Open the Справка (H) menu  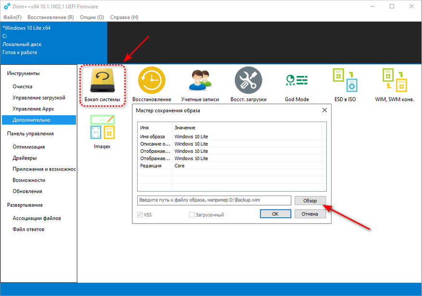[124, 17]
